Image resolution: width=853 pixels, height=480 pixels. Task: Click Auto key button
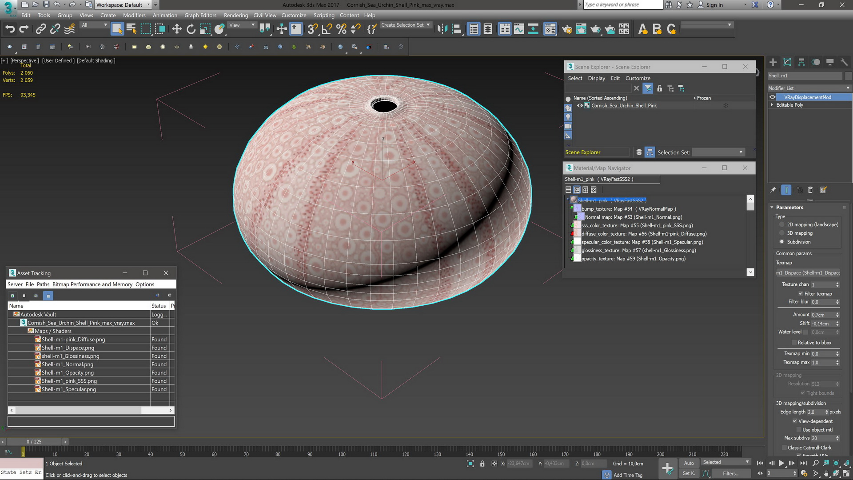689,463
